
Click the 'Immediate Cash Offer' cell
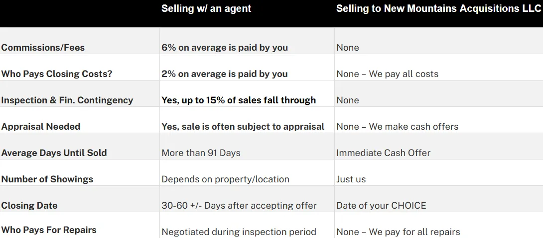[384, 153]
